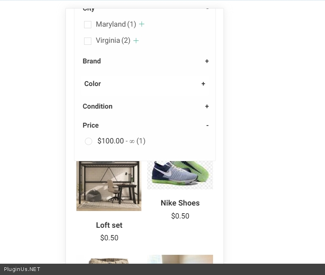The width and height of the screenshot is (325, 275).
Task: Collapse the Price filter with its minus sign
Action: (x=207, y=126)
